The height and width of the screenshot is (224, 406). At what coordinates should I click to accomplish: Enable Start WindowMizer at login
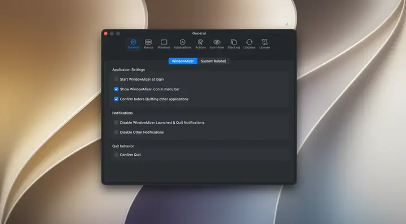coord(116,79)
